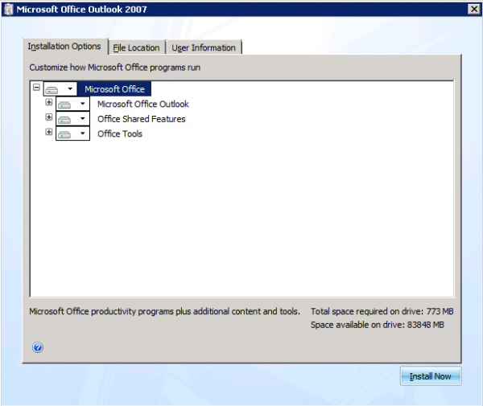The height and width of the screenshot is (406, 483).
Task: Click the Outlook setup icon in title bar
Action: pyautogui.click(x=9, y=10)
